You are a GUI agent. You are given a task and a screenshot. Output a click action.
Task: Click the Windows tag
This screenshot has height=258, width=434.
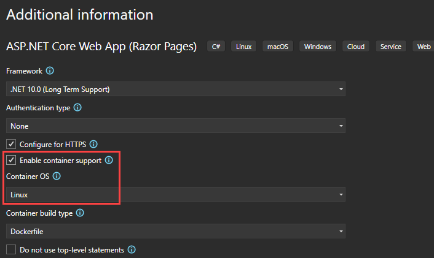tap(318, 47)
